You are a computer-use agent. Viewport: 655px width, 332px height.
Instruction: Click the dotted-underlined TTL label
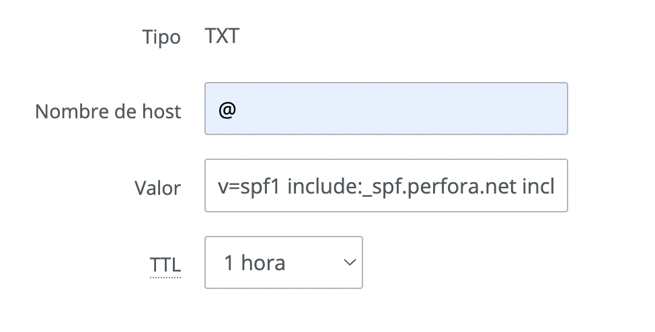[x=165, y=265]
